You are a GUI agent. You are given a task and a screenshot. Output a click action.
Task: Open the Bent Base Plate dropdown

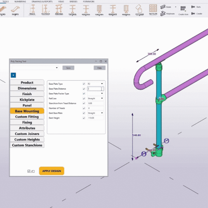point(102,113)
